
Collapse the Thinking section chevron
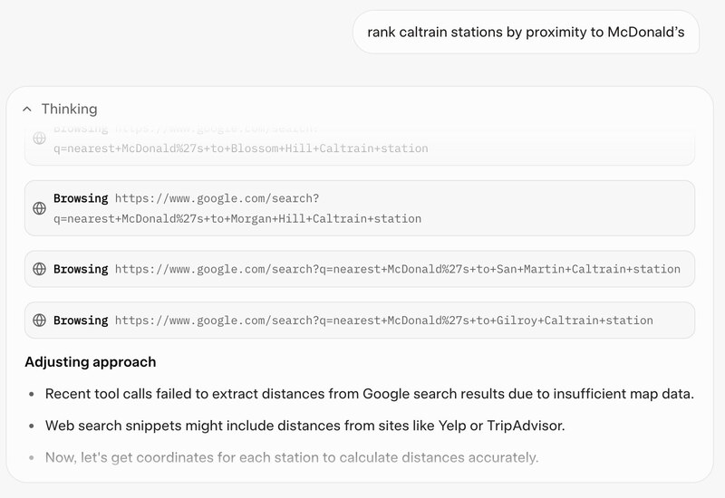point(25,110)
